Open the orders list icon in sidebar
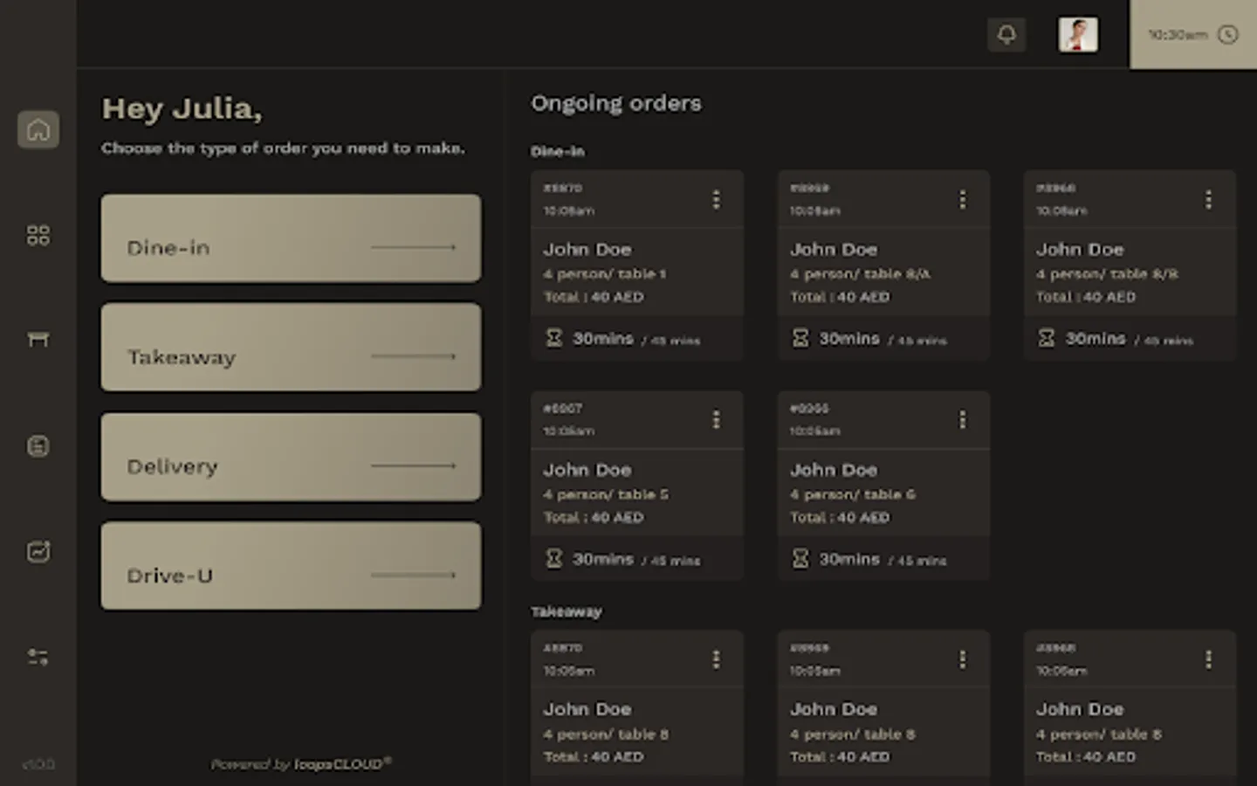The height and width of the screenshot is (786, 1257). tap(38, 446)
